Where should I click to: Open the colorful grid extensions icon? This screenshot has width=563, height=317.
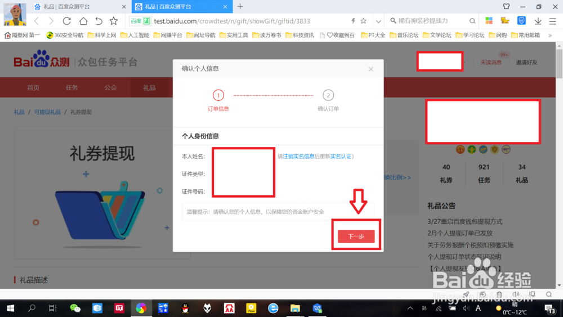point(489,21)
